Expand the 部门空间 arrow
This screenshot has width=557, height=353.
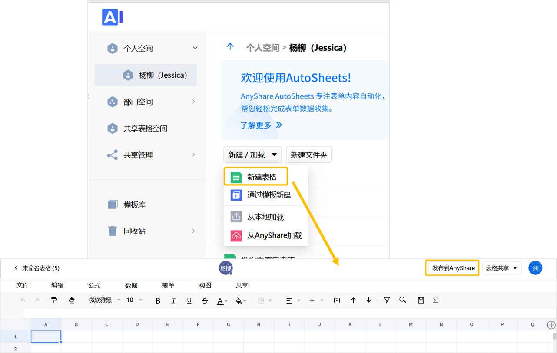click(194, 102)
